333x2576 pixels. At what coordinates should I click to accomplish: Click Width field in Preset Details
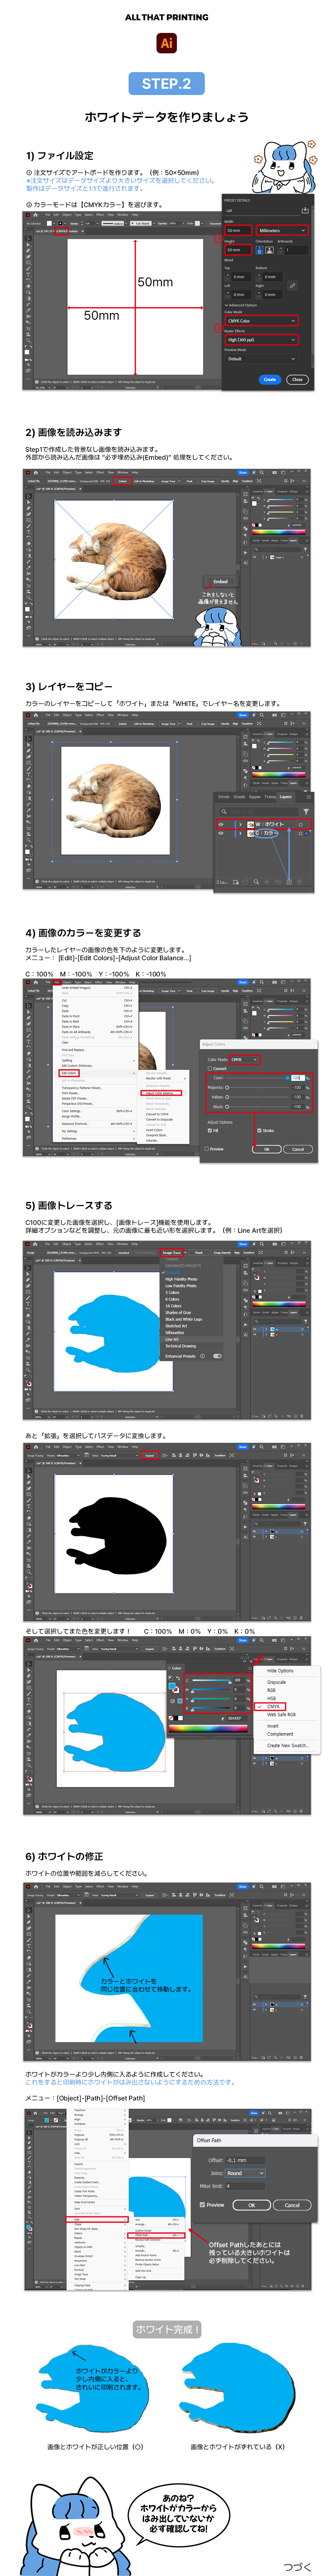pyautogui.click(x=239, y=231)
